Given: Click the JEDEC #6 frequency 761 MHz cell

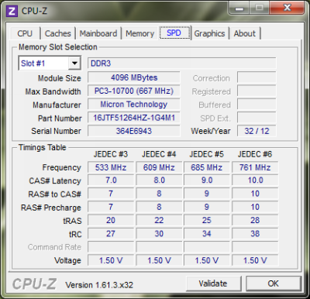Looking at the screenshot, I should tap(255, 167).
